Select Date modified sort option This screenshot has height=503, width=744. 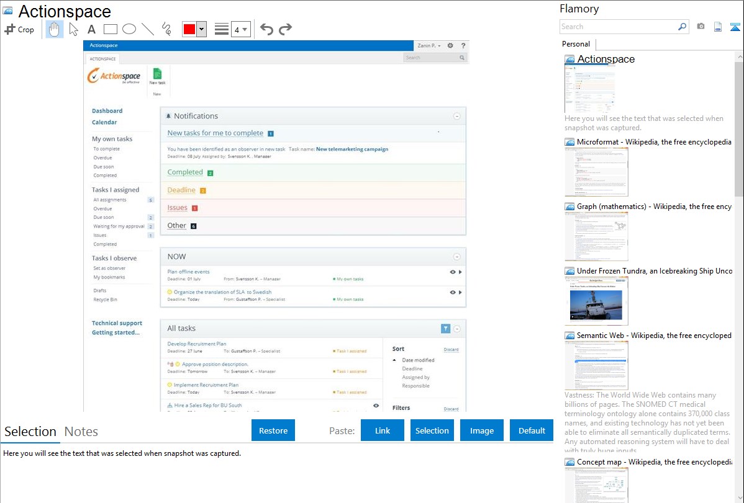click(x=418, y=360)
